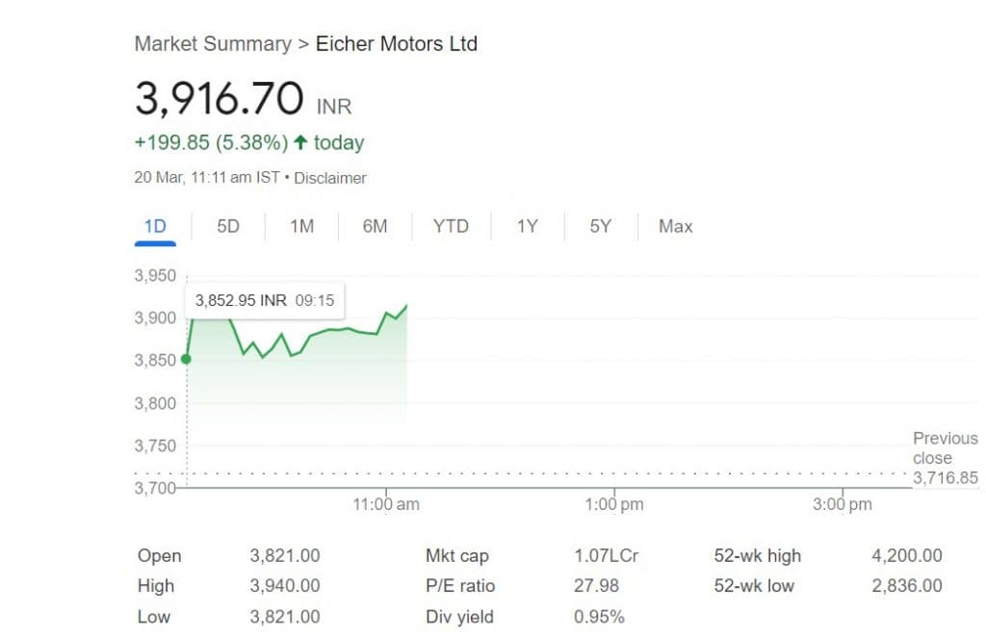Select the 1M time range

click(x=301, y=226)
